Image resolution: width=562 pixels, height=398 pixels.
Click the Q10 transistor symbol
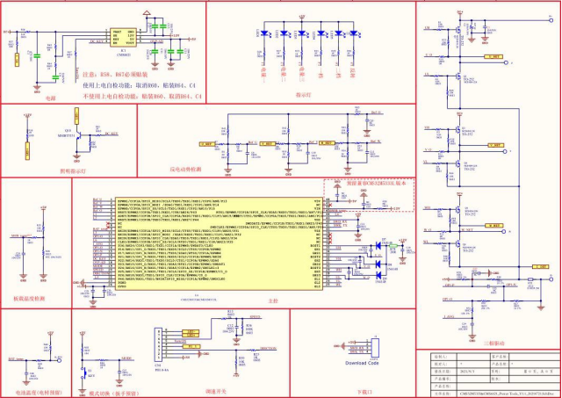79,136
